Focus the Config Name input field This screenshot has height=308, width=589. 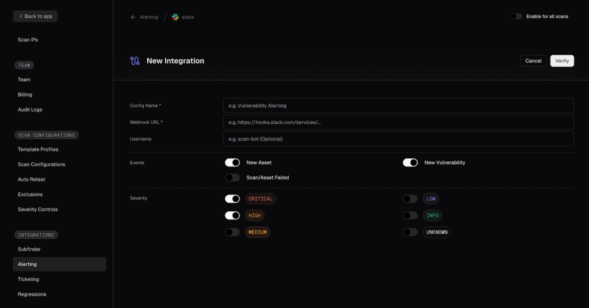(398, 105)
